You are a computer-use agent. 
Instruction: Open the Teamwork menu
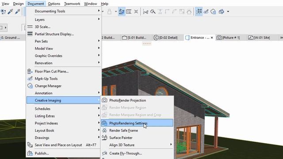(x=72, y=4)
